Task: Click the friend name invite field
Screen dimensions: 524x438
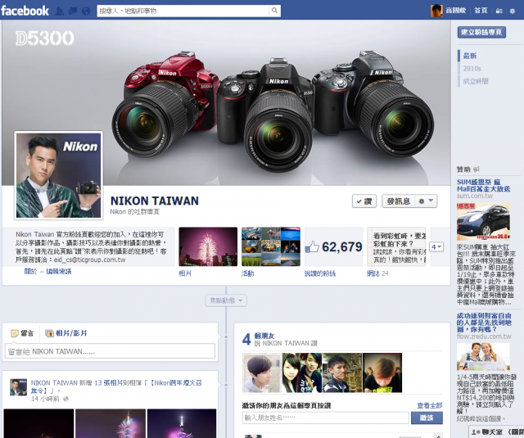Action: 326,418
